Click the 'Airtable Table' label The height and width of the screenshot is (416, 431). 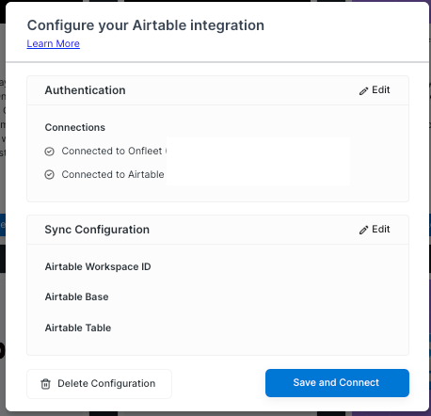(x=78, y=328)
